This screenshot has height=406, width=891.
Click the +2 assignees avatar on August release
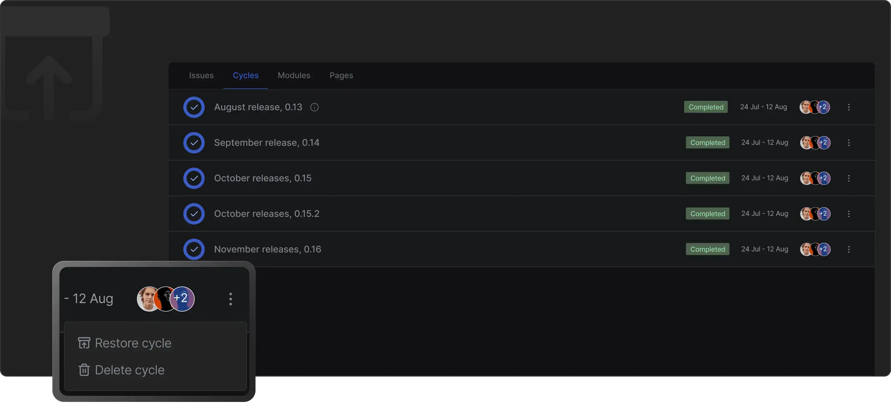824,107
